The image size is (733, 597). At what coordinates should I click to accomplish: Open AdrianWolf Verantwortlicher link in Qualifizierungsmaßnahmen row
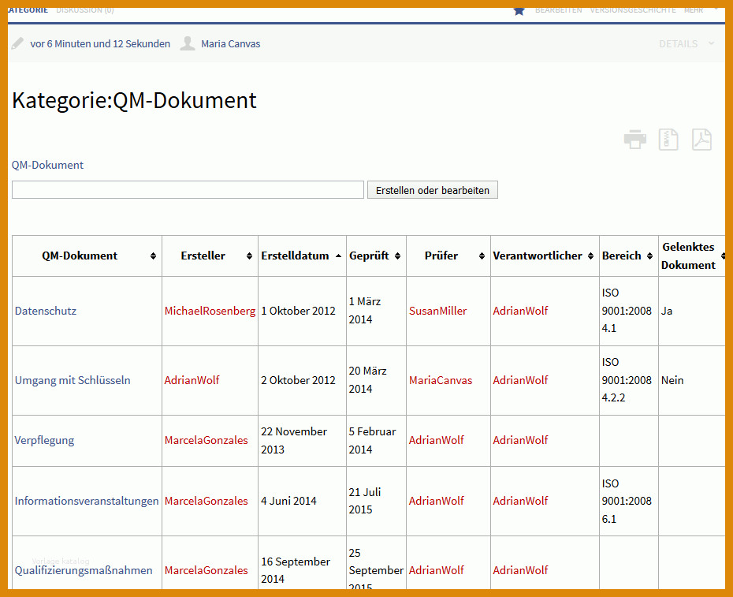pyautogui.click(x=520, y=570)
